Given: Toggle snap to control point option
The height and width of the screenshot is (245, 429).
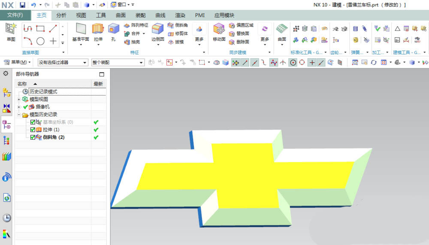Looking at the screenshot, I should point(274,63).
